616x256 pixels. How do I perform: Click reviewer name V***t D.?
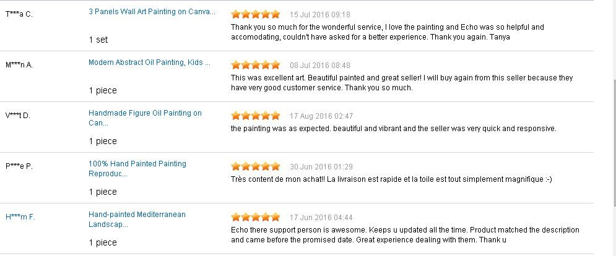pyautogui.click(x=18, y=115)
